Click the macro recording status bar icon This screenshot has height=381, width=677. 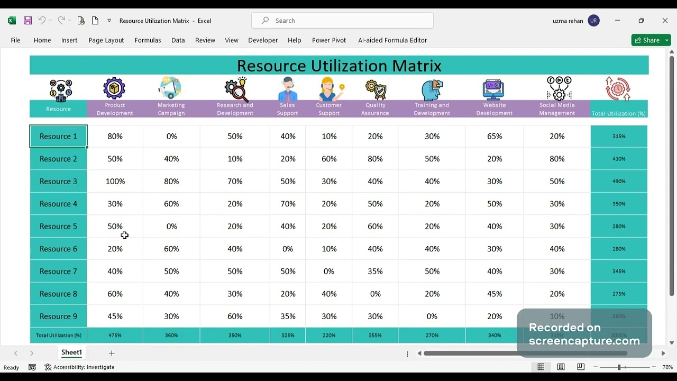click(32, 367)
